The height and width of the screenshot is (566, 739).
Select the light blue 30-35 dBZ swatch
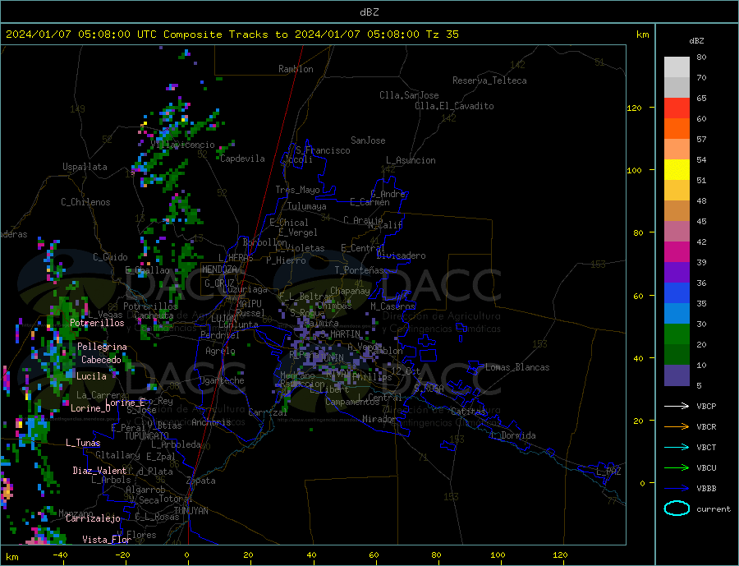click(677, 314)
